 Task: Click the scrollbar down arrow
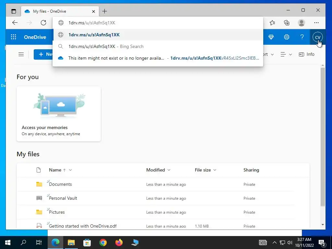click(x=323, y=225)
